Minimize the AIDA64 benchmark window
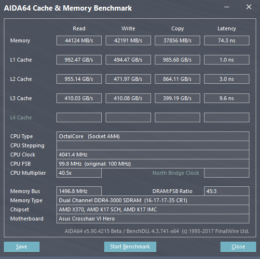Screen dimensions: 260x259 pyautogui.click(x=227, y=7)
